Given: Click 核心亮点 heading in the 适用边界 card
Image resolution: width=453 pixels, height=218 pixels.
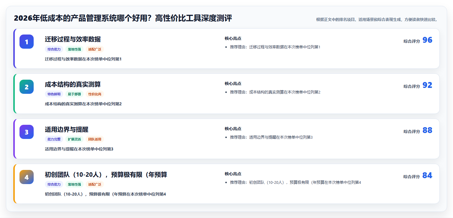Looking at the screenshot, I should tap(233, 129).
